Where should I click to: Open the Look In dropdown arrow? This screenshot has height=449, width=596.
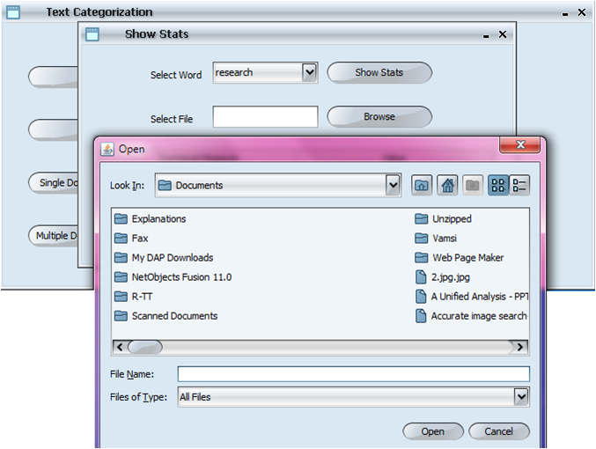393,185
